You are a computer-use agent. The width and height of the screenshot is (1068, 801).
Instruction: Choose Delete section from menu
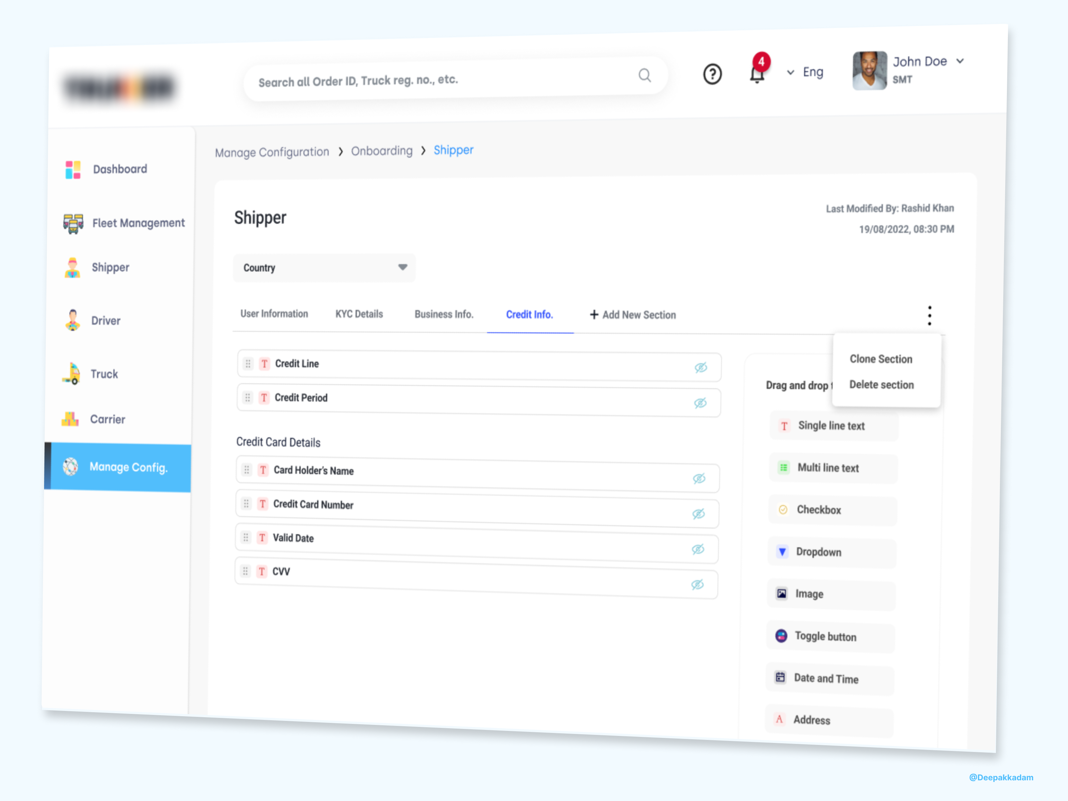click(x=881, y=385)
